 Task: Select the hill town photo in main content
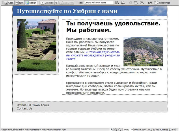click(143, 51)
